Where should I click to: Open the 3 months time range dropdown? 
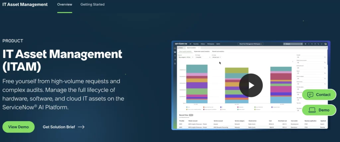(203, 57)
